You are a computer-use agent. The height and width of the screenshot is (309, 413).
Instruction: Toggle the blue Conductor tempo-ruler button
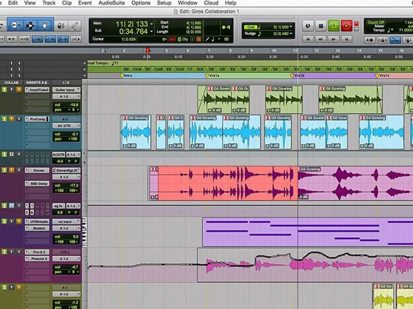(x=395, y=40)
